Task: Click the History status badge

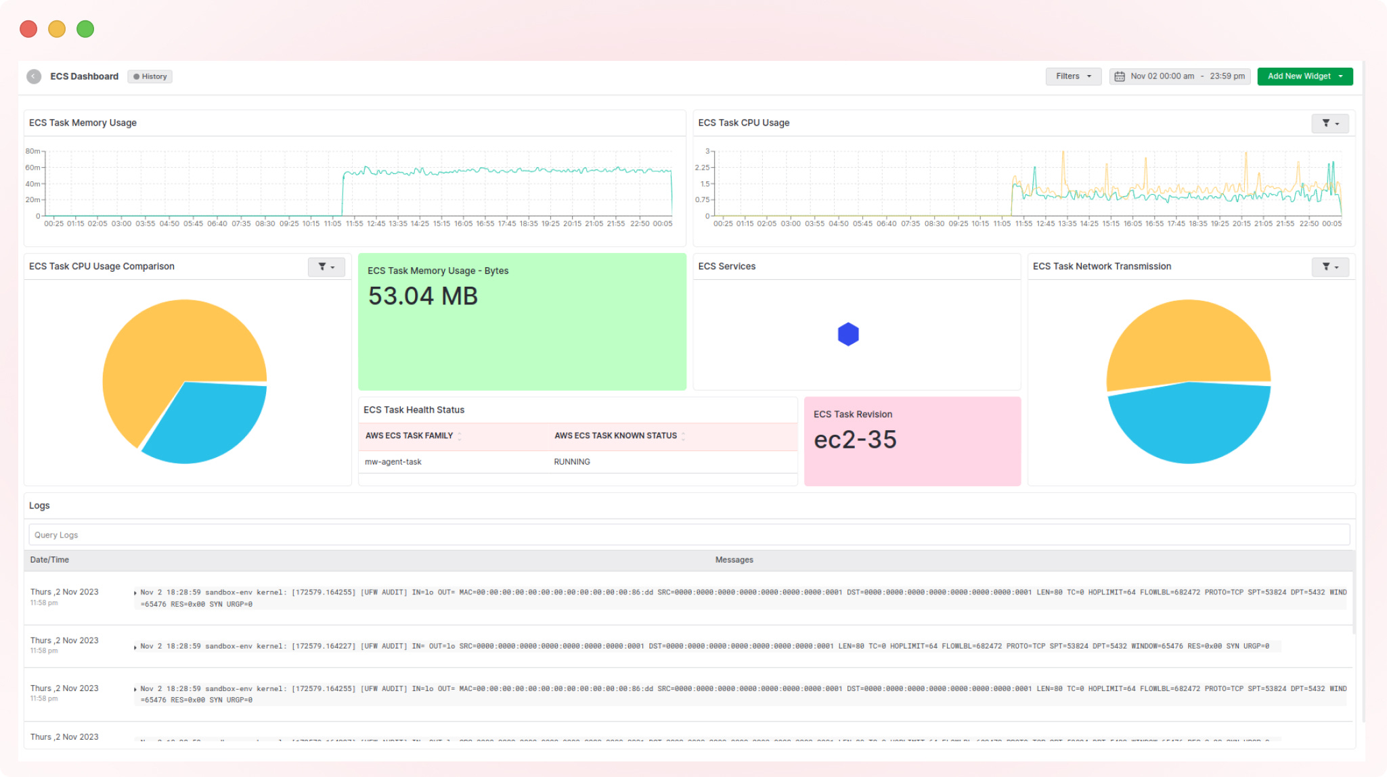Action: click(150, 76)
